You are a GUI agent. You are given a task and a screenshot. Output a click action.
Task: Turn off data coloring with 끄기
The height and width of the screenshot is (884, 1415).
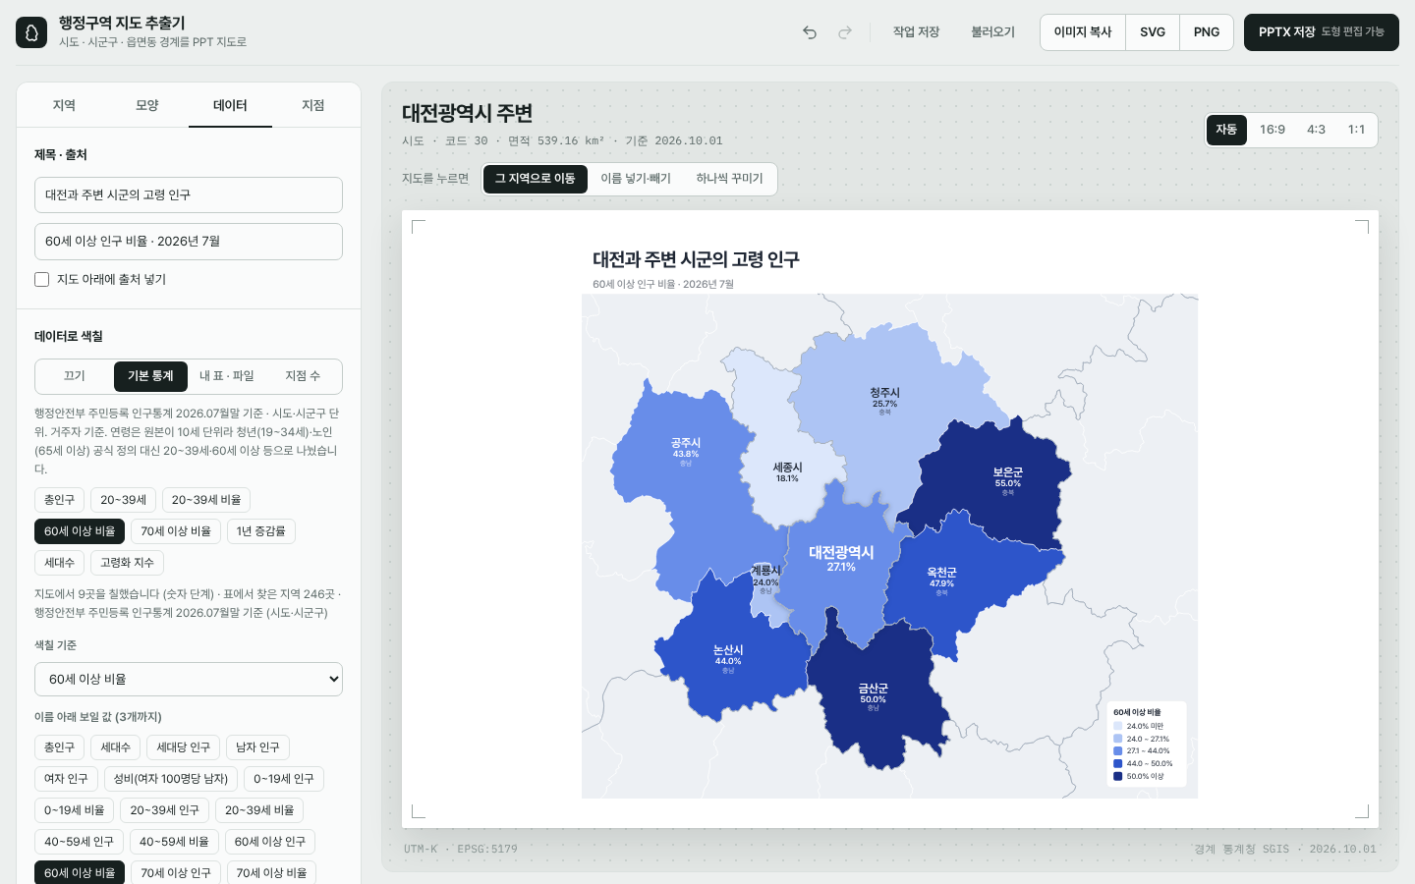click(75, 376)
